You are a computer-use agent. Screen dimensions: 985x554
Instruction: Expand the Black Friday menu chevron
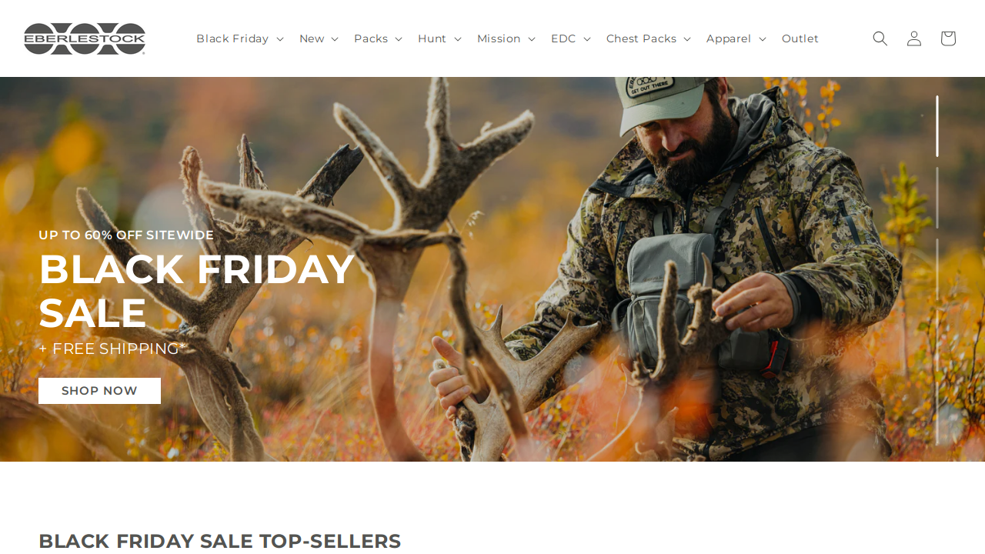(x=279, y=39)
